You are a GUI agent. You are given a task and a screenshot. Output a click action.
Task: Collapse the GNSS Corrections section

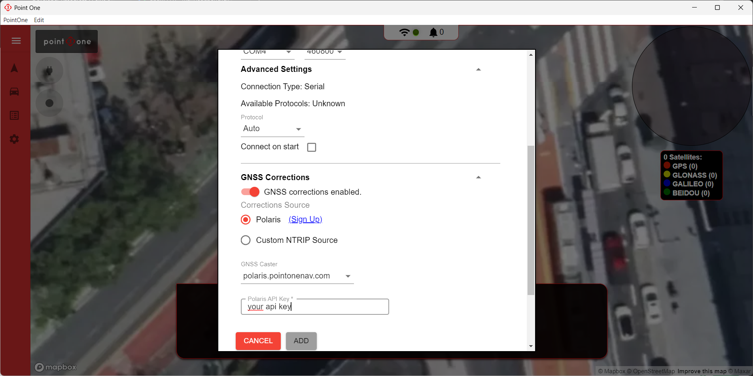click(479, 177)
